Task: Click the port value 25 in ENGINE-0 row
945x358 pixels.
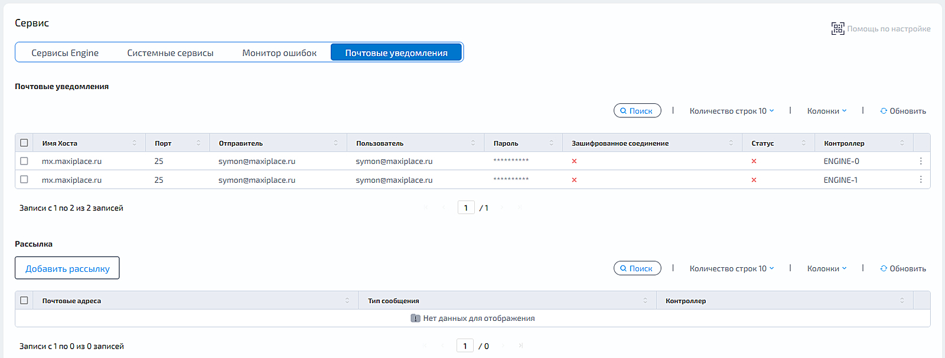Action: 159,161
